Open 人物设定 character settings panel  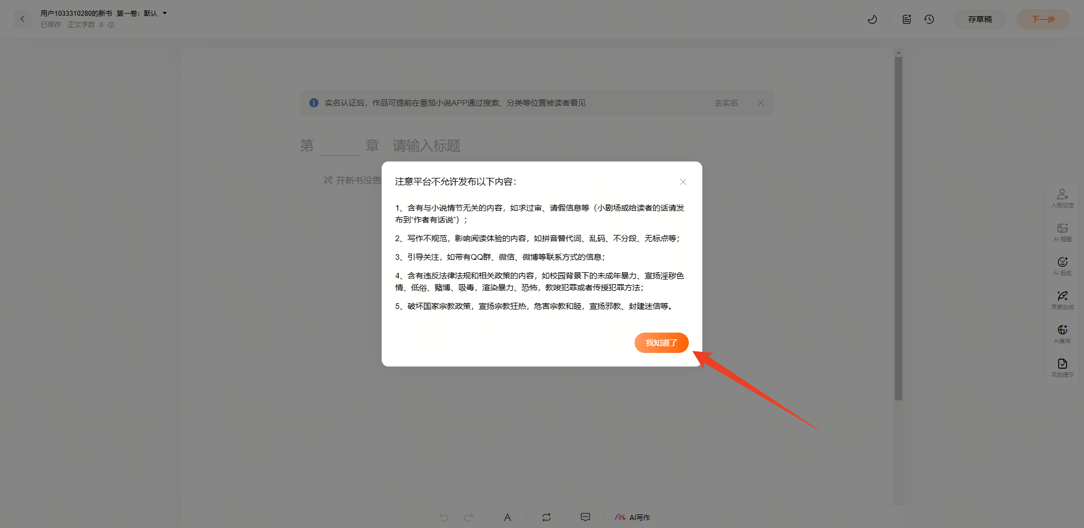(1063, 198)
